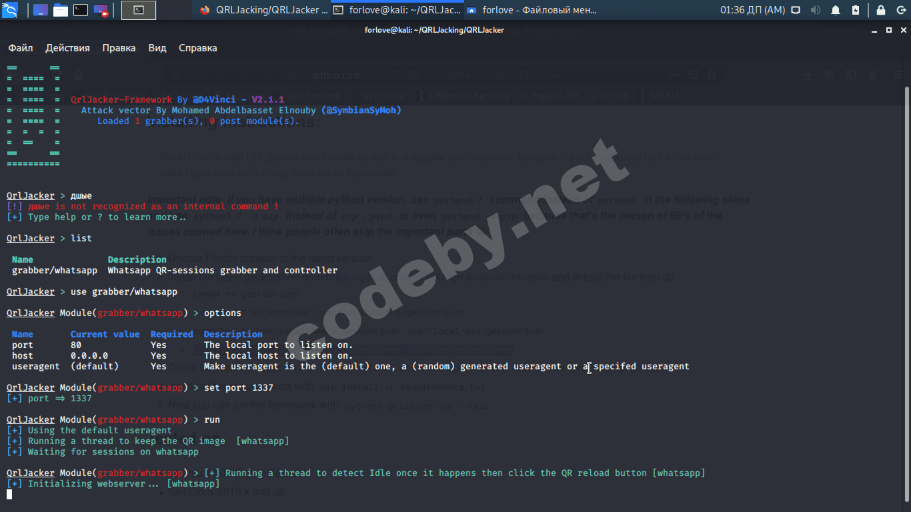
Task: Click the 'set port 1337' command text
Action: (x=239, y=387)
